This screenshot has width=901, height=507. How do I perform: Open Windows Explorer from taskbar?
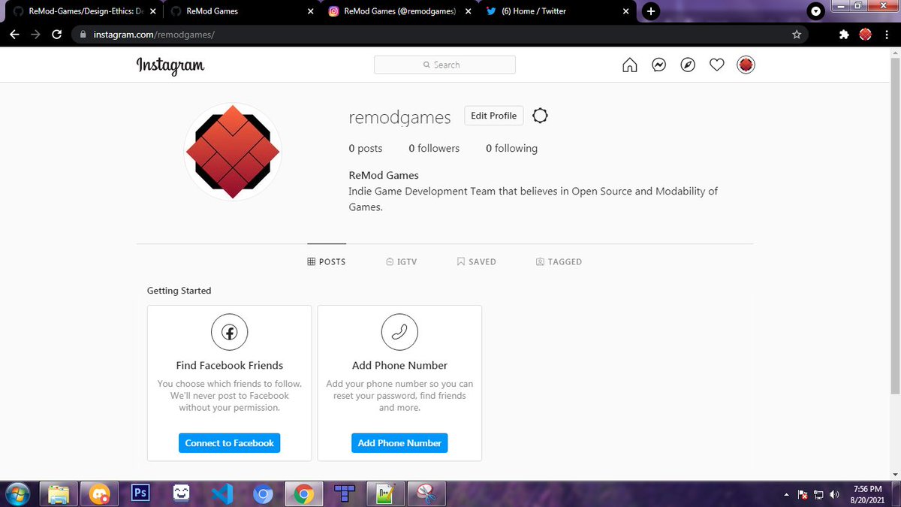[59, 493]
